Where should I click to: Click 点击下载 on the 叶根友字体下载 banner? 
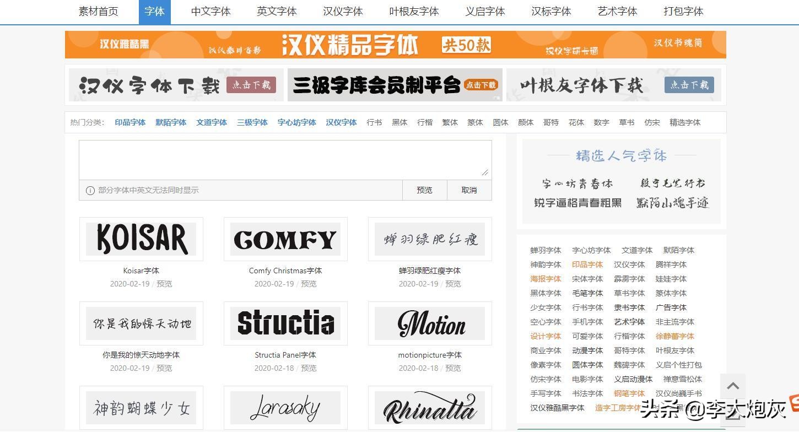[x=689, y=85]
